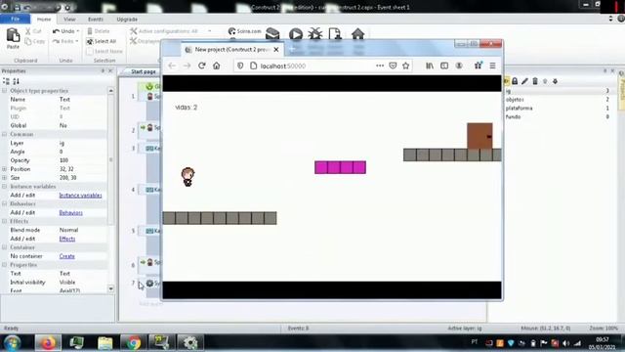Click the Opacity value field
This screenshot has width=625, height=352.
pos(82,160)
